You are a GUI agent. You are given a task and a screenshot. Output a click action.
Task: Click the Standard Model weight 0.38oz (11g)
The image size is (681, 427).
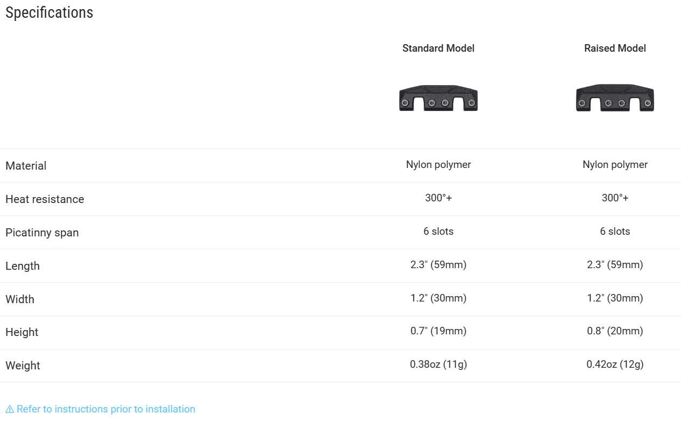(438, 365)
